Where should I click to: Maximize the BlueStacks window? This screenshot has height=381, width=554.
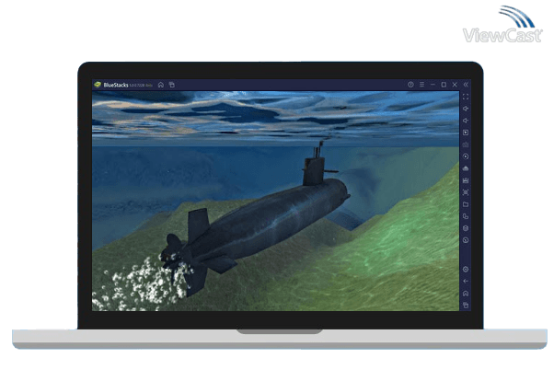click(444, 85)
